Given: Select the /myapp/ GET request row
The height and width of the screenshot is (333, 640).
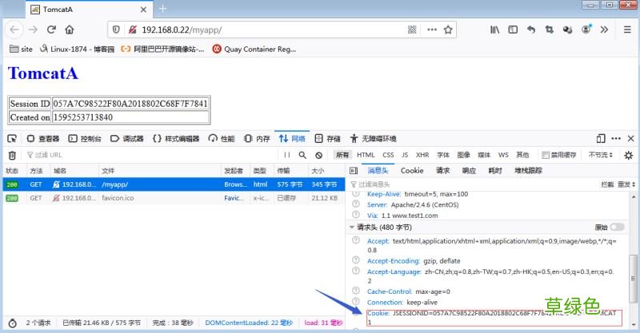Looking at the screenshot, I should tap(174, 184).
